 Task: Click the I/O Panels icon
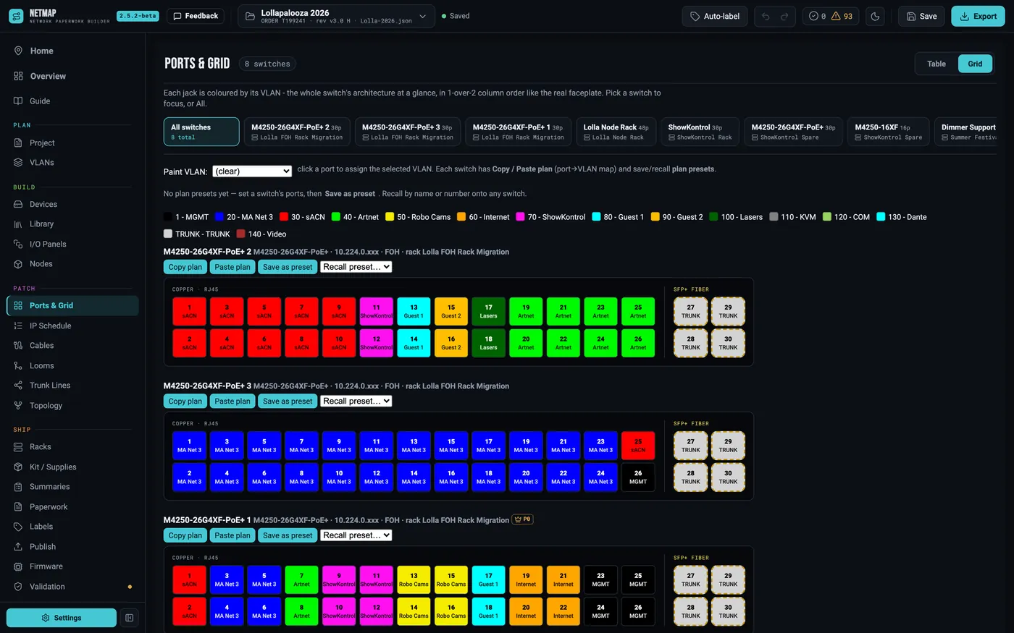[18, 245]
